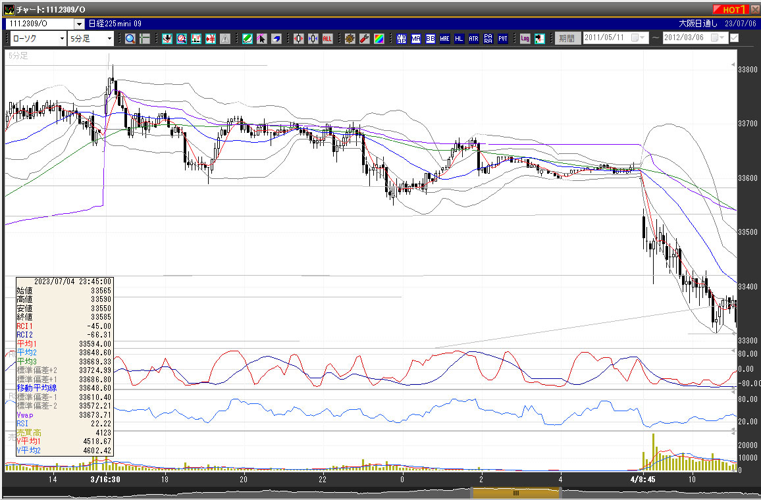Screen dimensions: 761x500
Task: Click the 高値 high price row
Action: click(x=64, y=299)
